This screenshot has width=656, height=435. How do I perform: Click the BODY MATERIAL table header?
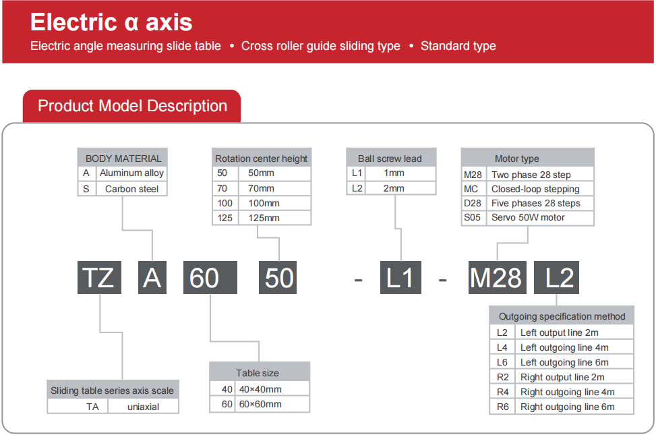pyautogui.click(x=123, y=158)
